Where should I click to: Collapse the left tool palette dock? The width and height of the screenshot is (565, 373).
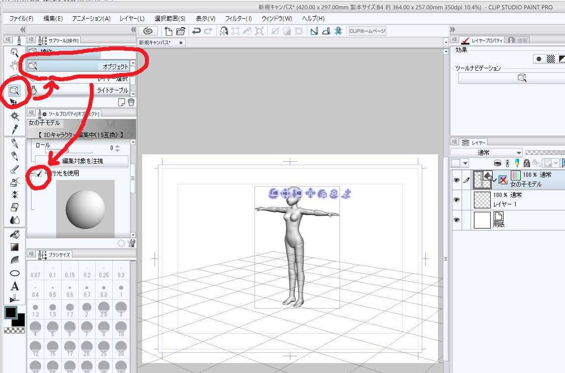[23, 29]
